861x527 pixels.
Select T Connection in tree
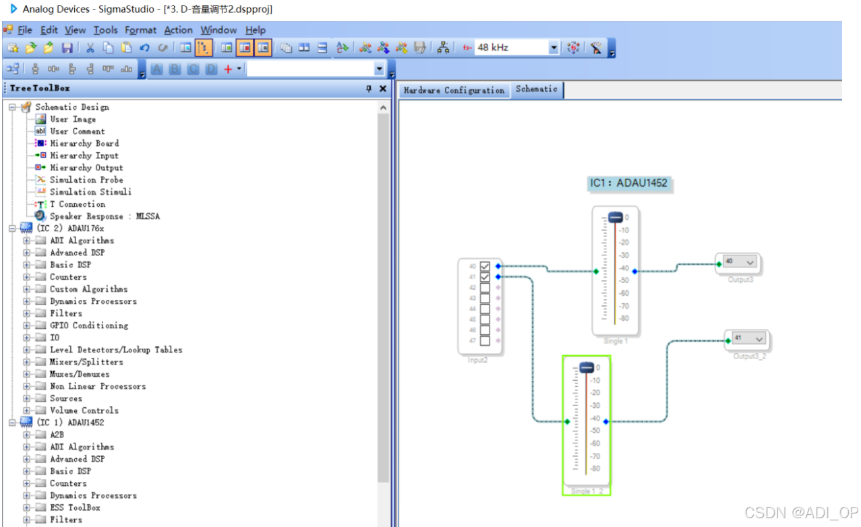click(78, 204)
